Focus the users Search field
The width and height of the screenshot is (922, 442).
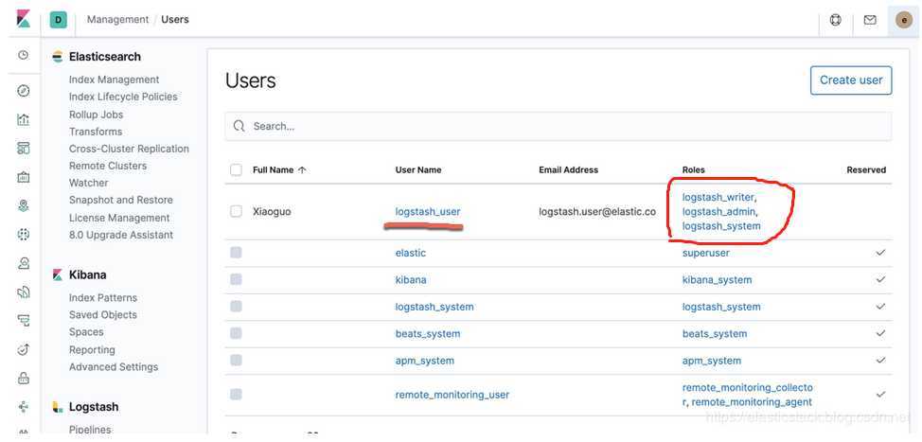[558, 126]
